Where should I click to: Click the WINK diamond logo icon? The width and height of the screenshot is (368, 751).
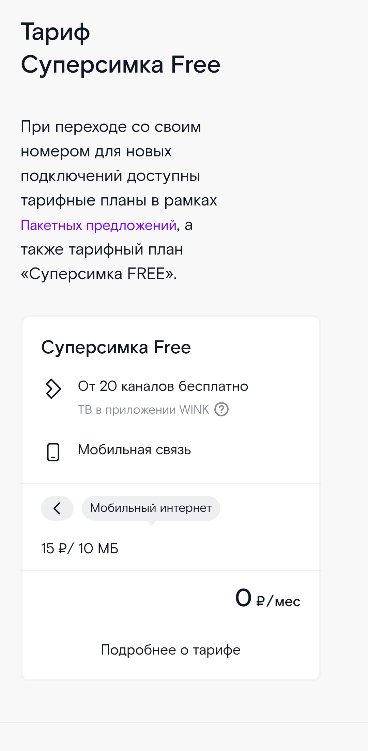[53, 389]
